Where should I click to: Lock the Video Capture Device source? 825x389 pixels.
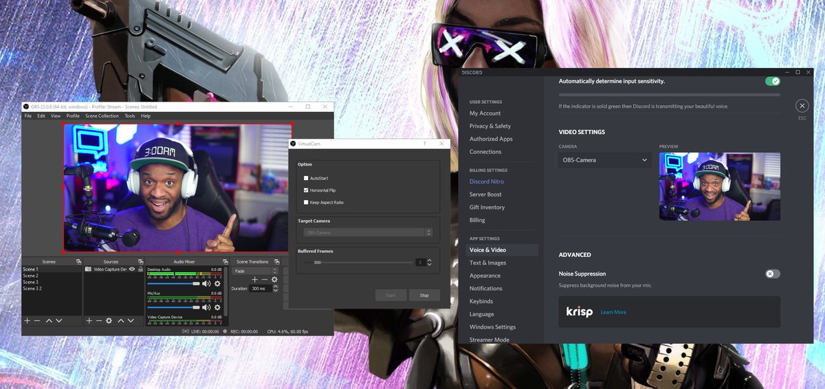[x=141, y=269]
